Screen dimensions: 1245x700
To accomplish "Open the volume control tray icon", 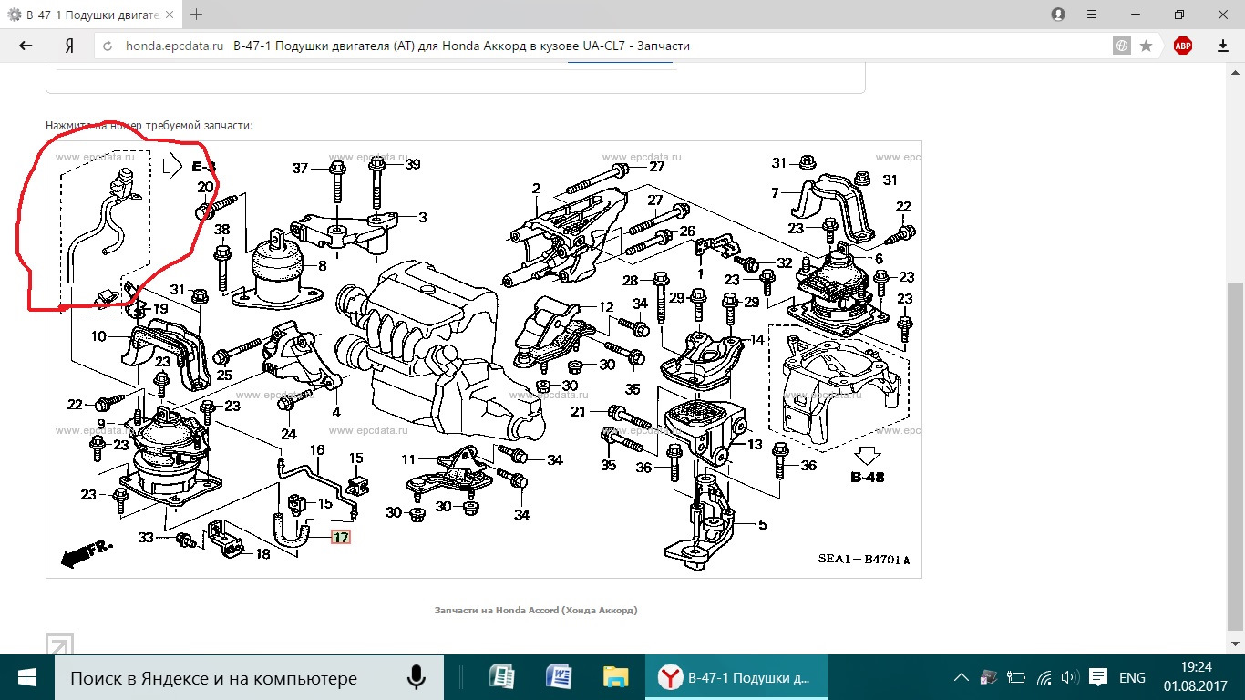I will [1070, 678].
